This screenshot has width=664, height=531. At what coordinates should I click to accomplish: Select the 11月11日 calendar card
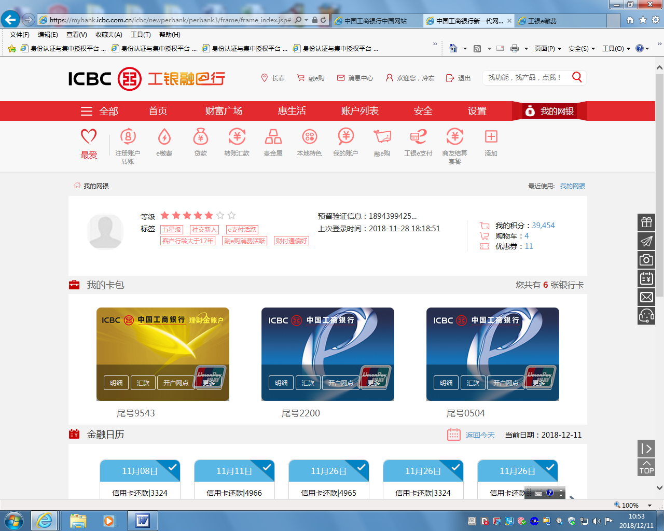[234, 479]
